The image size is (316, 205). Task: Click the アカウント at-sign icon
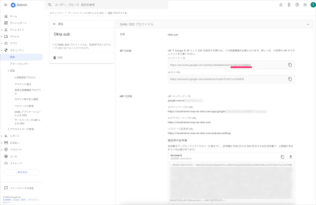(6, 149)
